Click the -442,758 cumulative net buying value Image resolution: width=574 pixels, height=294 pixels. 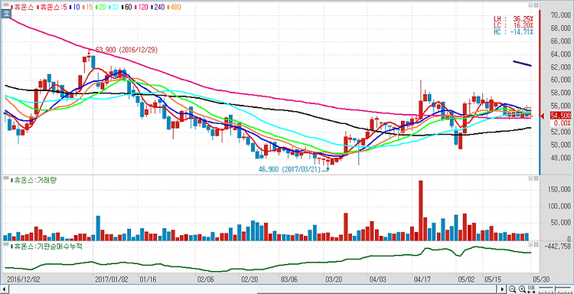click(557, 247)
